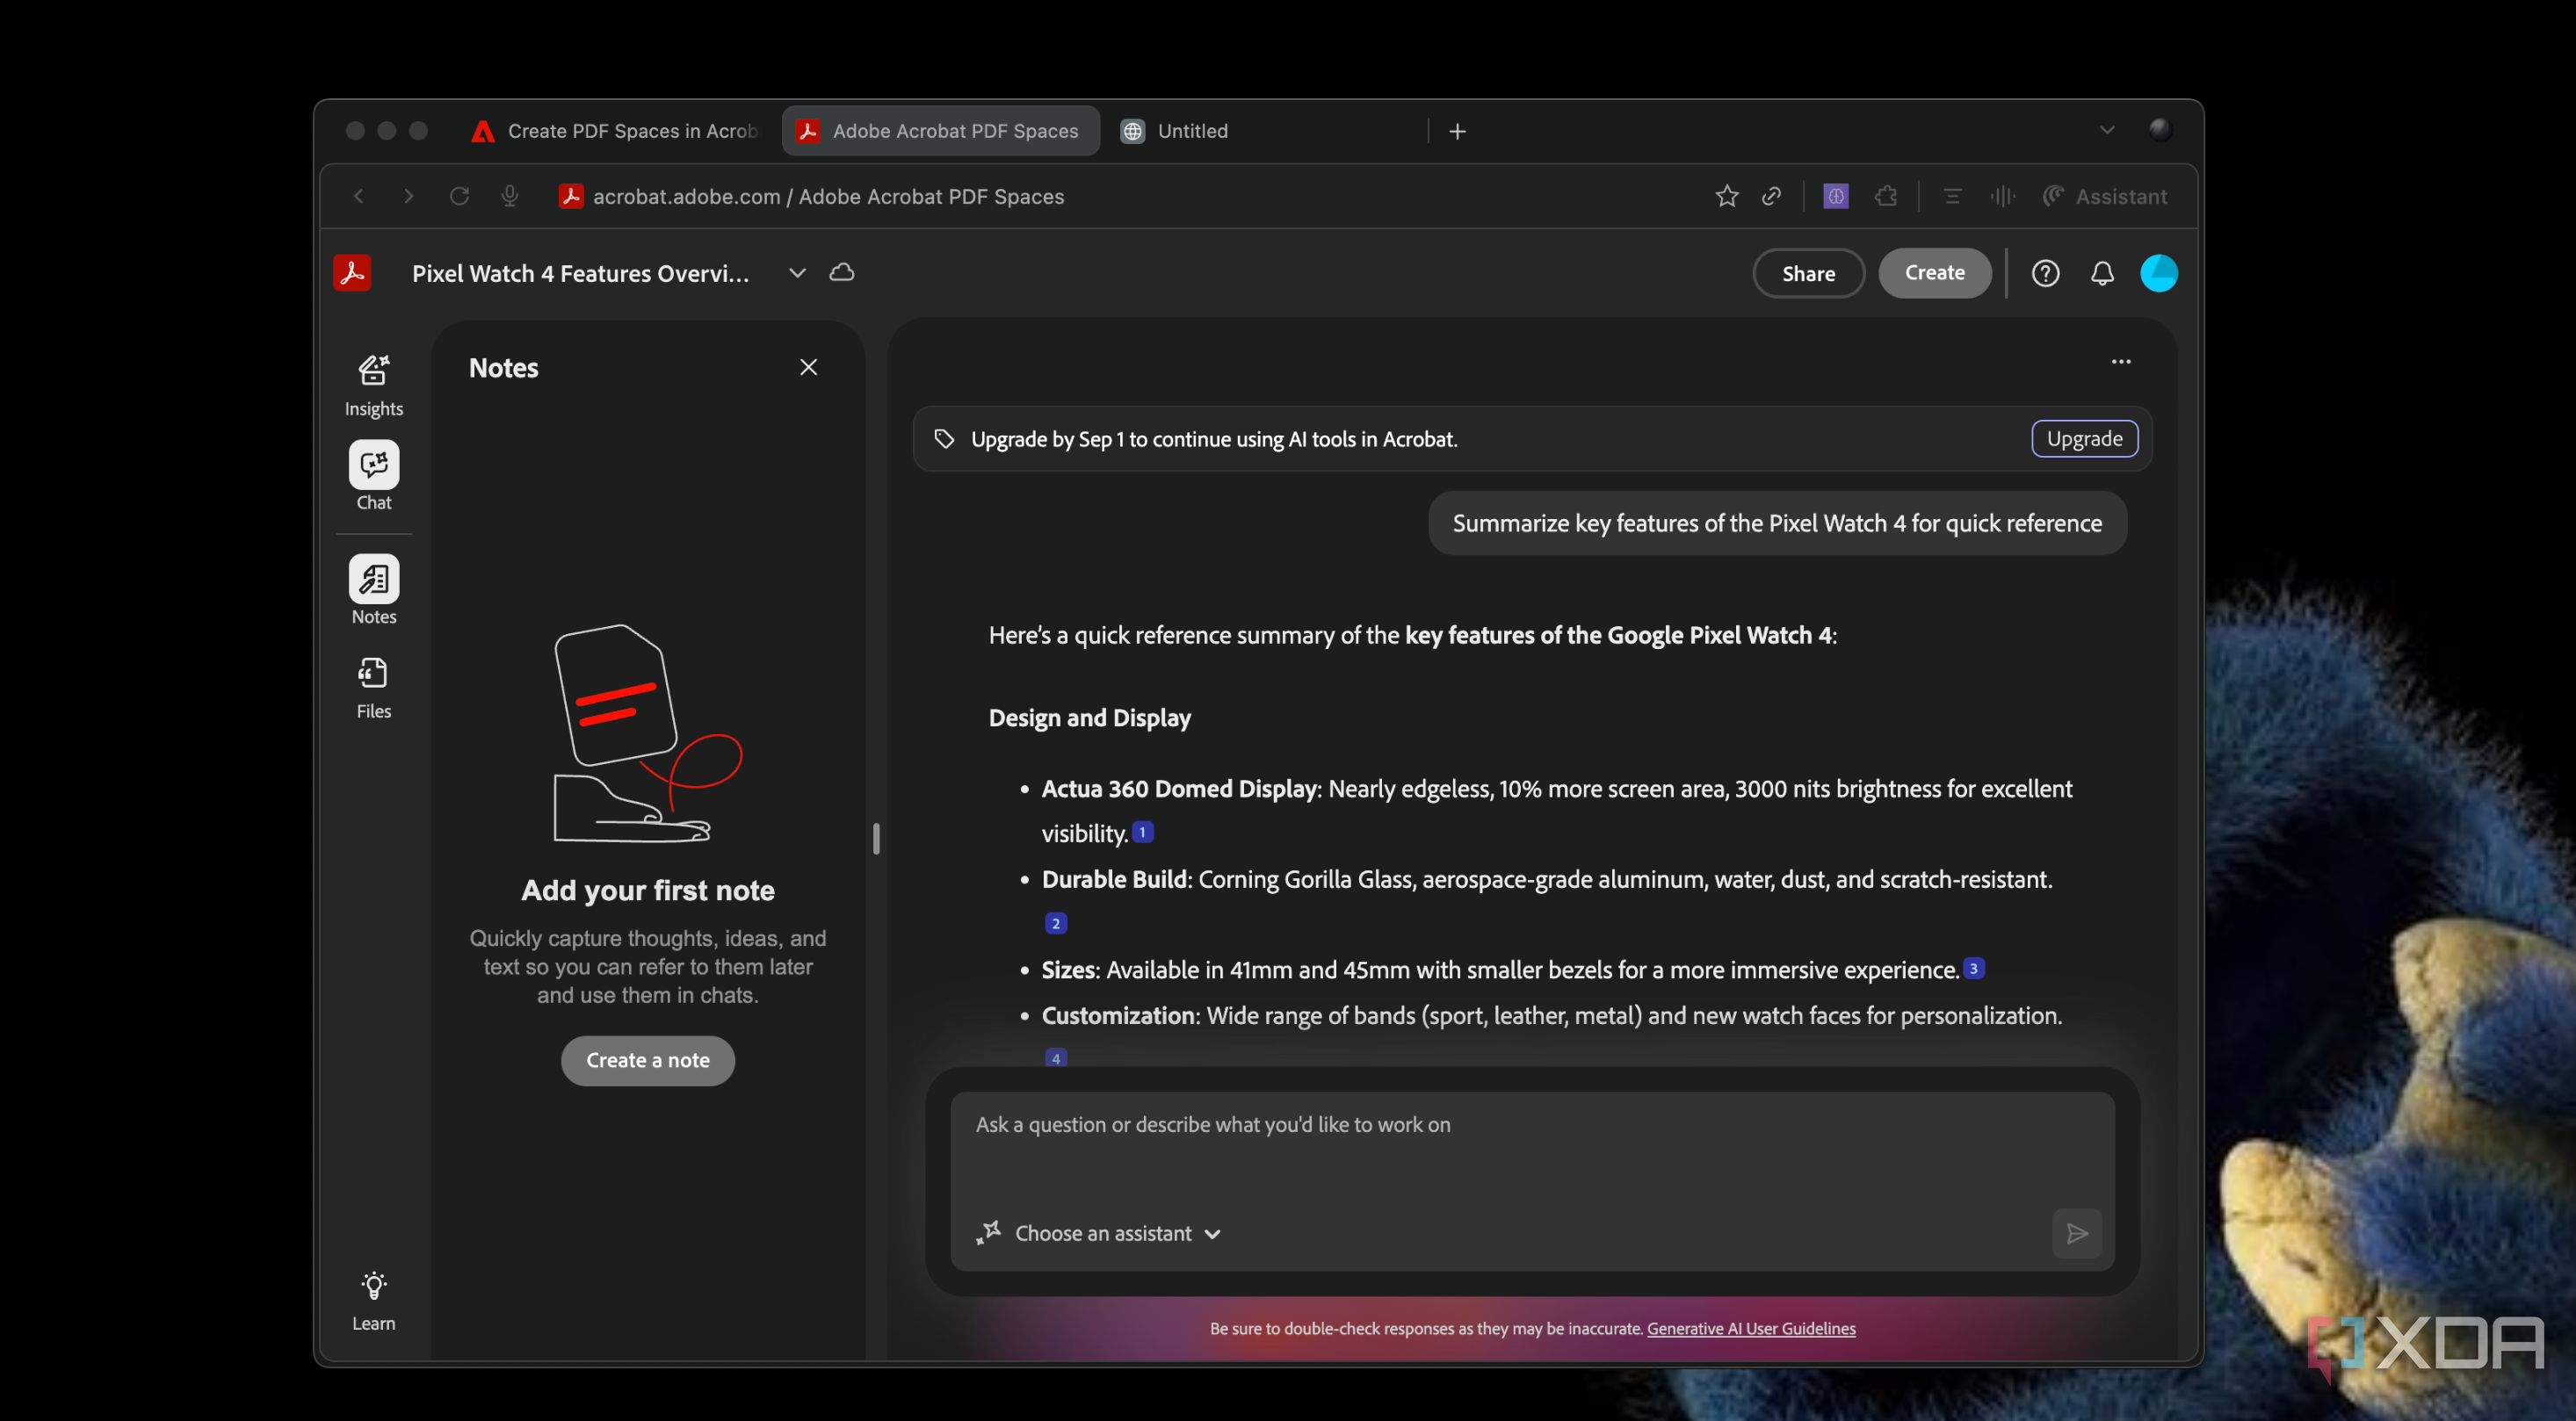The height and width of the screenshot is (1421, 2576).
Task: Open citation 2 under Durable Build
Action: [x=1055, y=922]
